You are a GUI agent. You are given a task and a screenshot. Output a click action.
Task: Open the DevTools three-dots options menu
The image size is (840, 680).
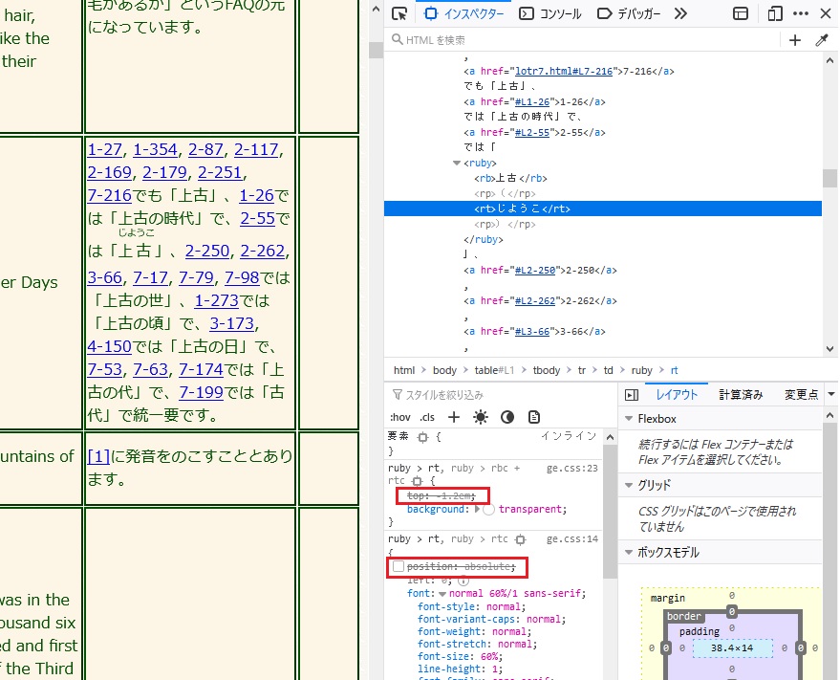(x=801, y=13)
